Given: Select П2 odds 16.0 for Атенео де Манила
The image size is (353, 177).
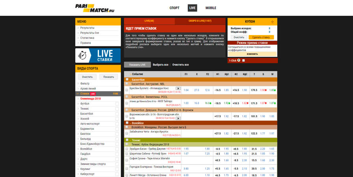Looking at the screenshot, I should (207, 103).
